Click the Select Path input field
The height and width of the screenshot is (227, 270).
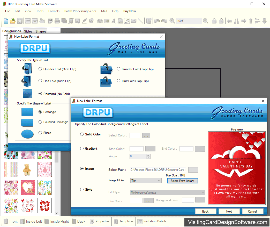point(158,170)
